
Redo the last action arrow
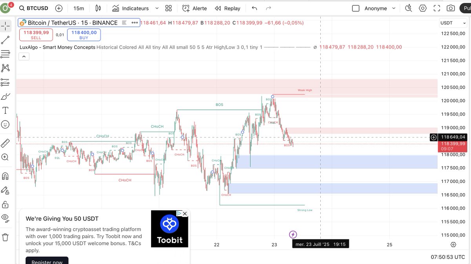point(268,8)
